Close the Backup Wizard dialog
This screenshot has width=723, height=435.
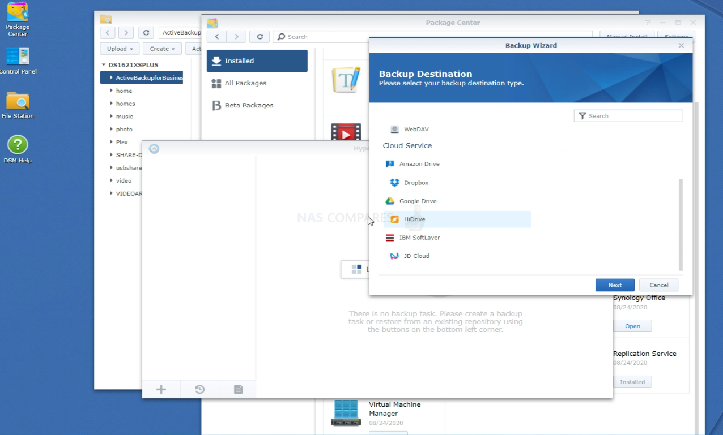tap(681, 45)
